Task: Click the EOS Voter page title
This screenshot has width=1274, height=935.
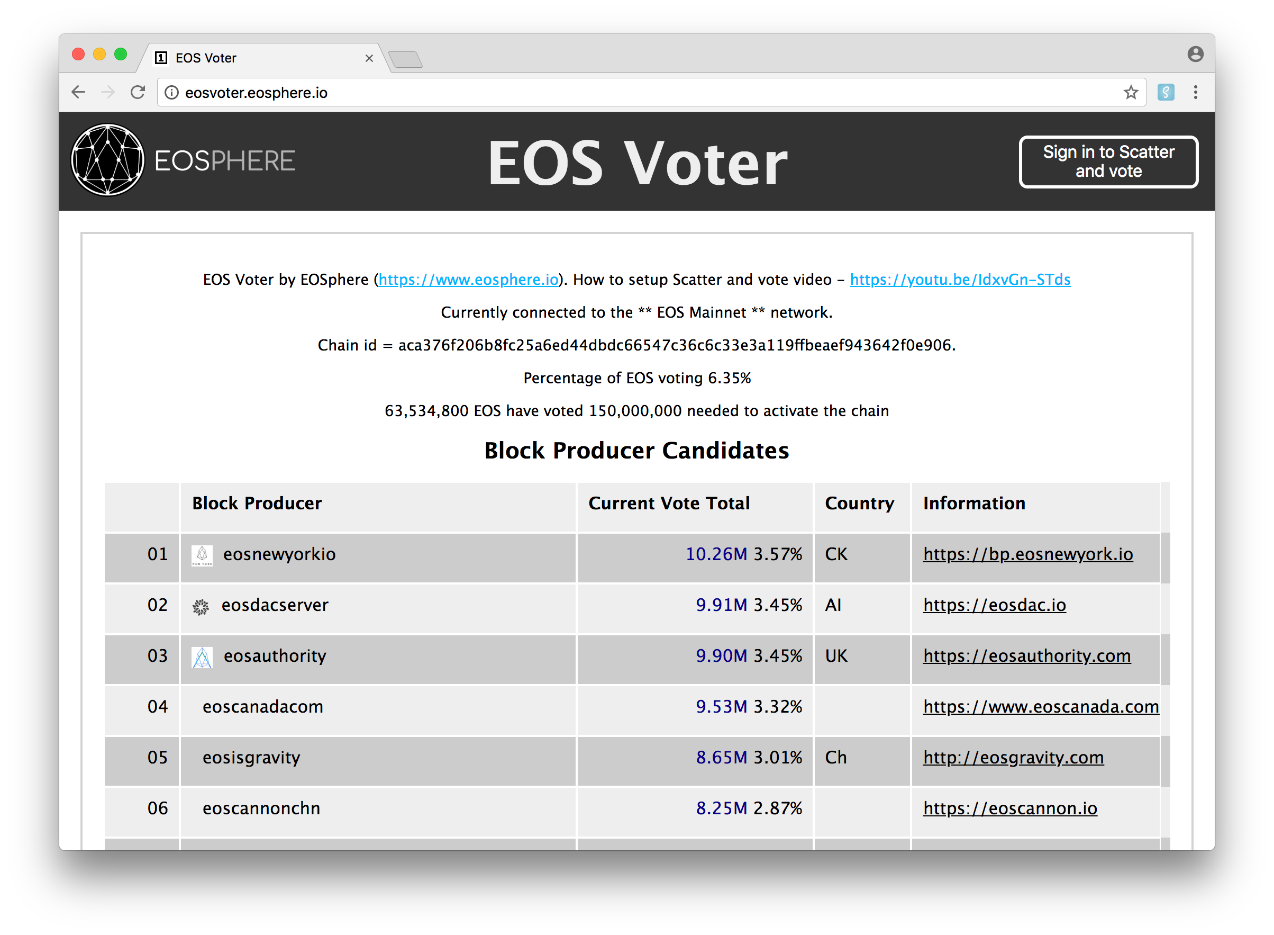Action: pos(638,163)
